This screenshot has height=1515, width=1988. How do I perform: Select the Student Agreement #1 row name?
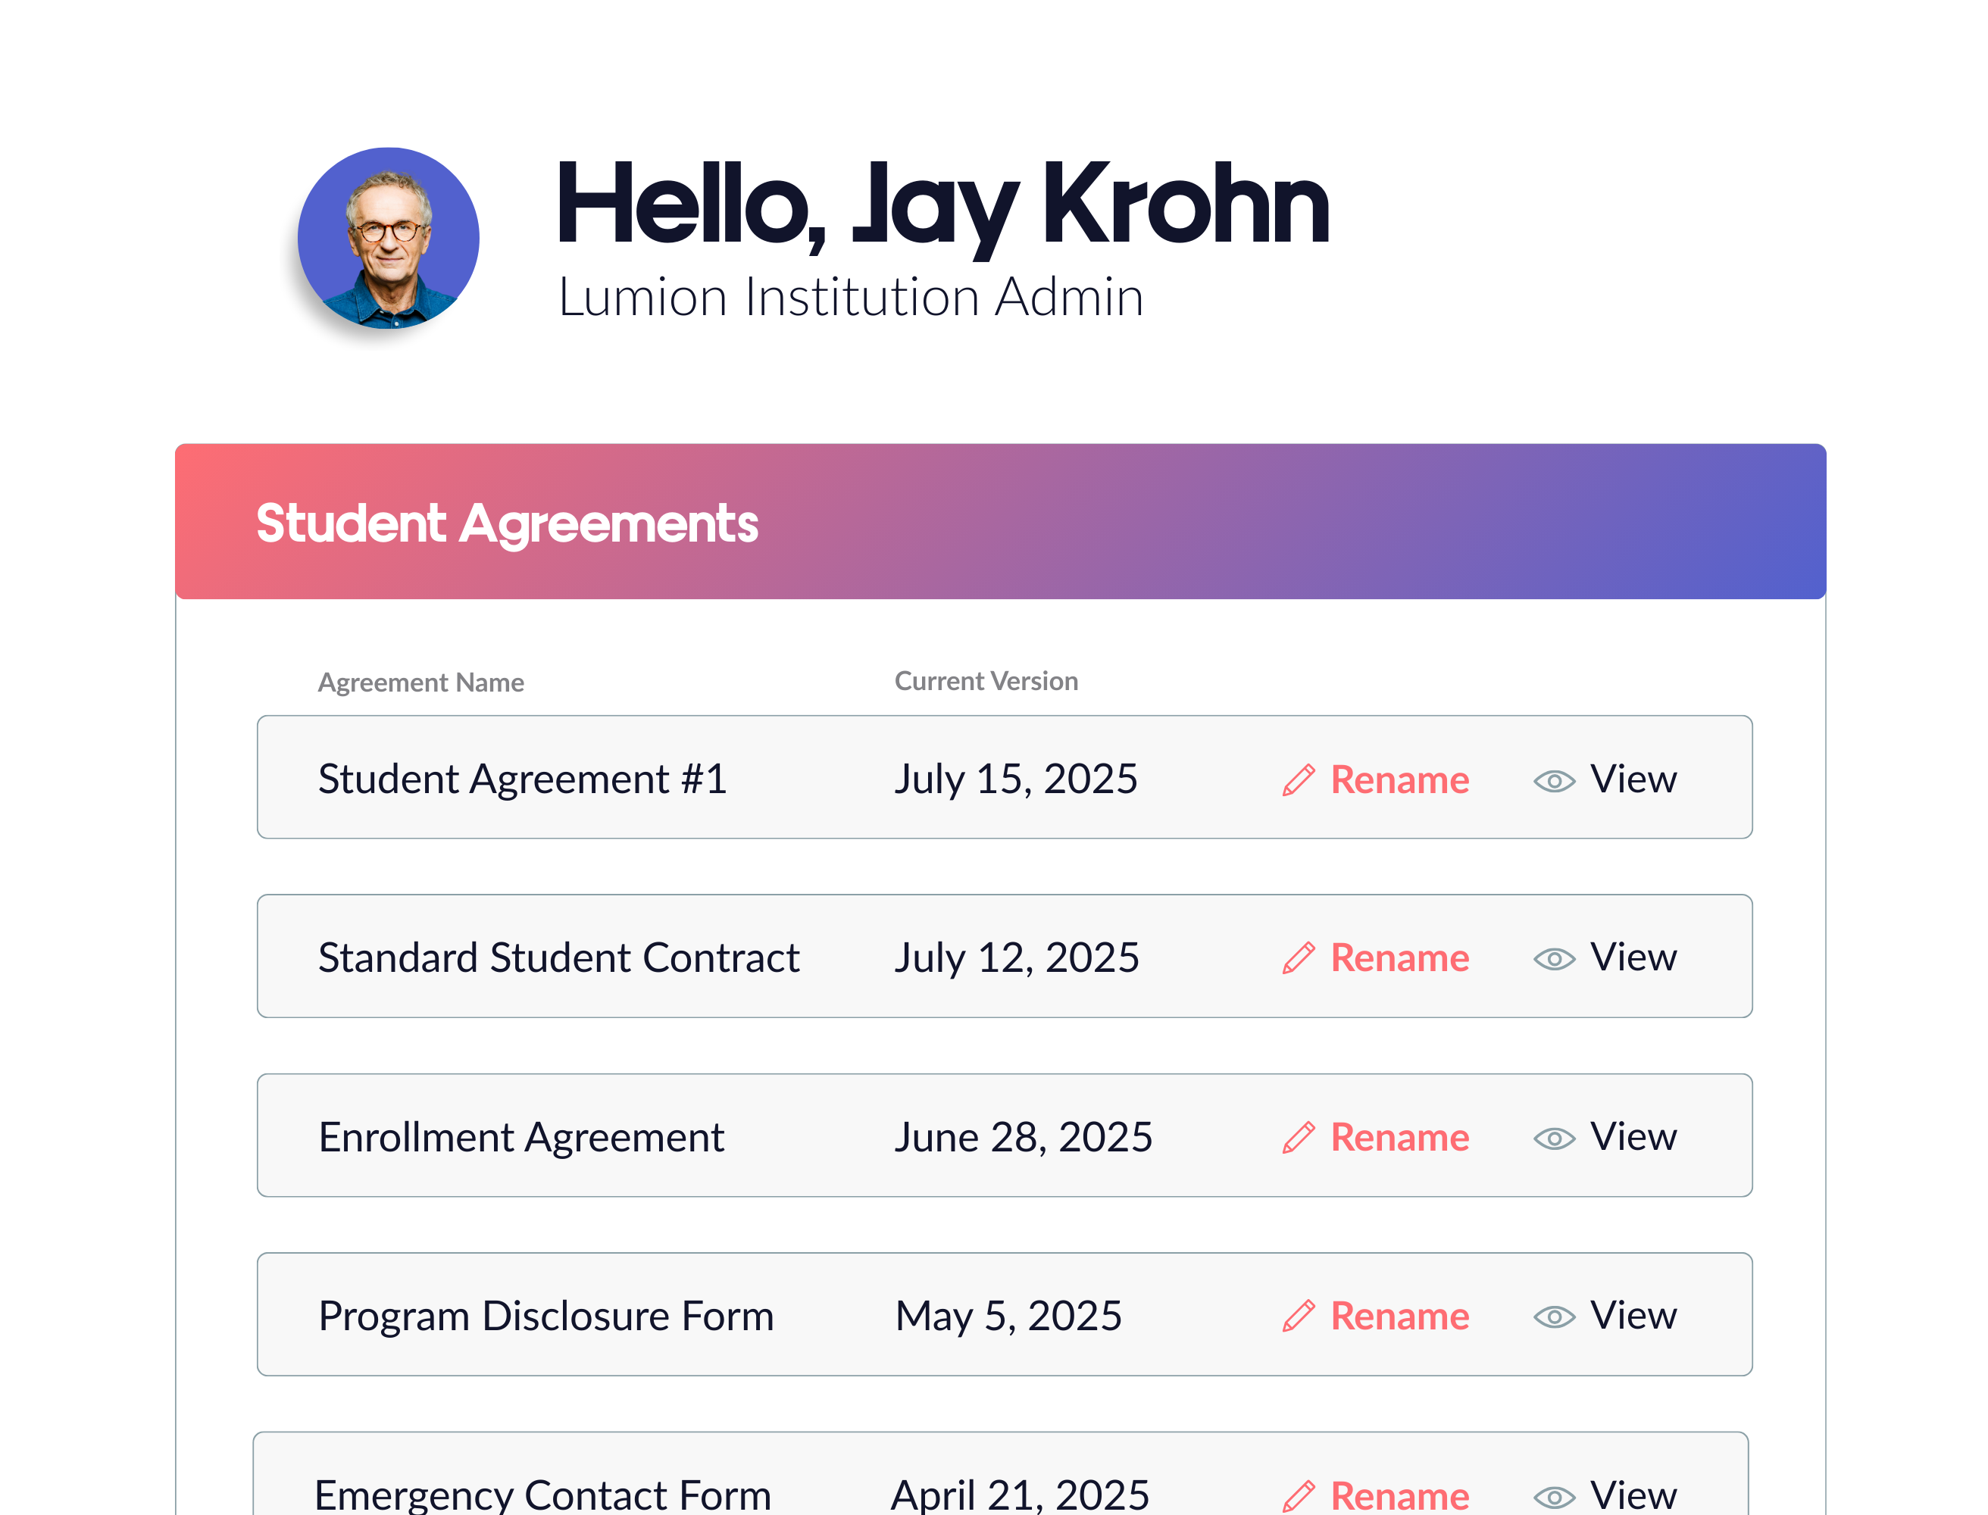coord(522,779)
